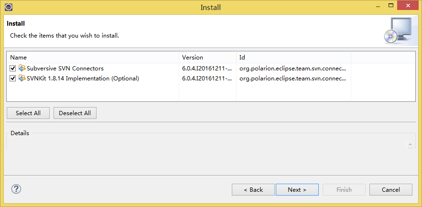Click the Select All button
Screen dimensions: 422x207
[28, 113]
